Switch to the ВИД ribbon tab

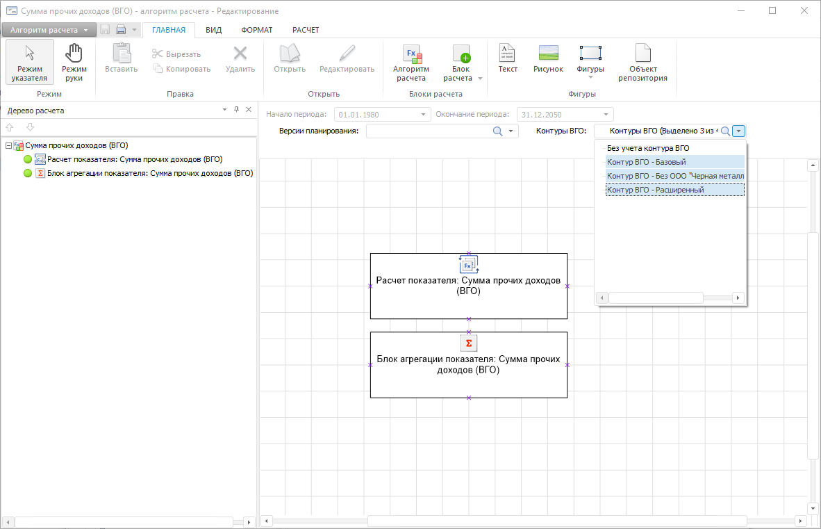213,30
